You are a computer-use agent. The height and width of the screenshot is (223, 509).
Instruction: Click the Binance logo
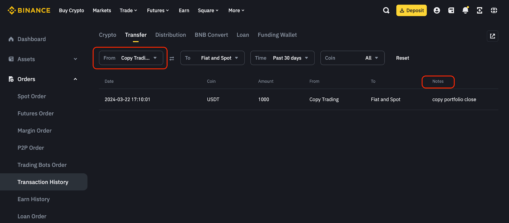(x=29, y=10)
